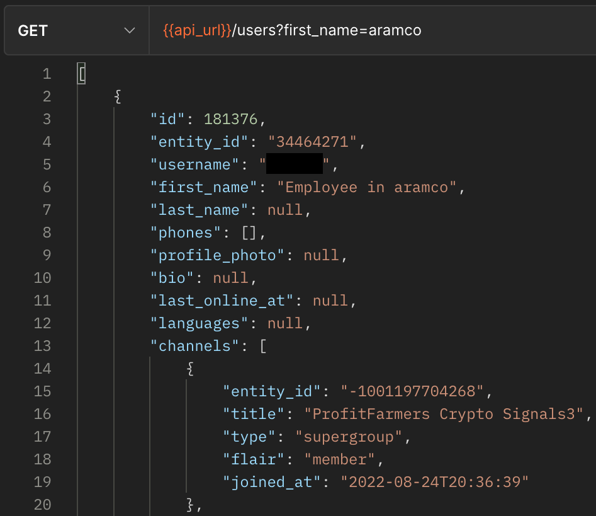This screenshot has height=516, width=596.
Task: Click the opening curly brace on line 2
Action: [118, 96]
